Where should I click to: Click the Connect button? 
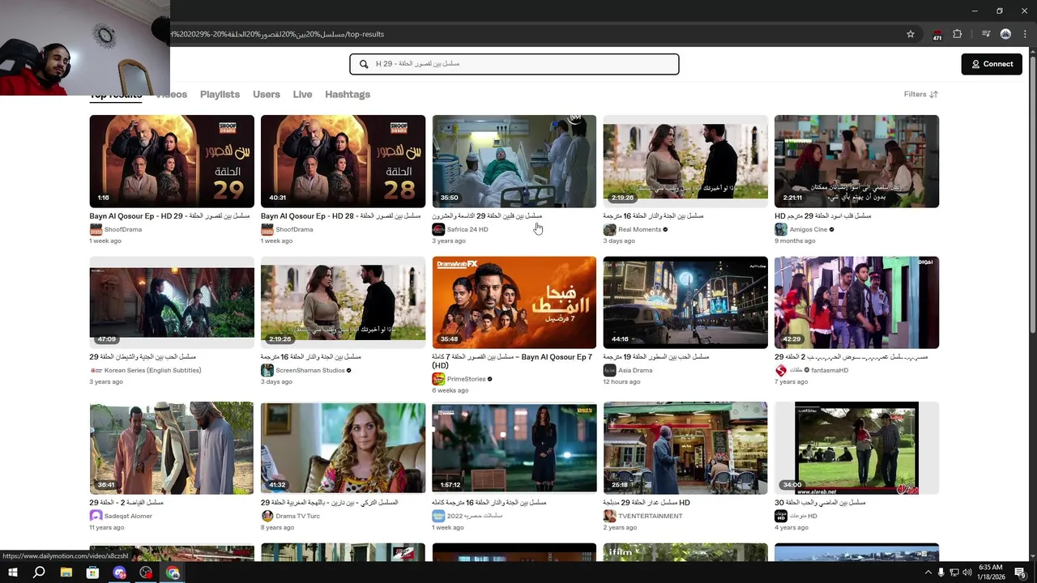click(x=992, y=64)
